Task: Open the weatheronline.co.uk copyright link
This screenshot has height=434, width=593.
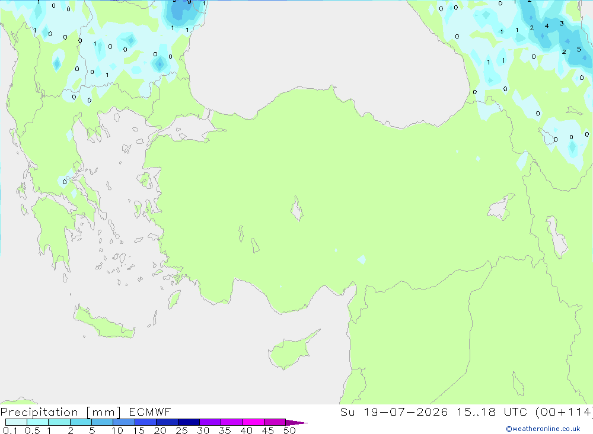Action: [543, 429]
